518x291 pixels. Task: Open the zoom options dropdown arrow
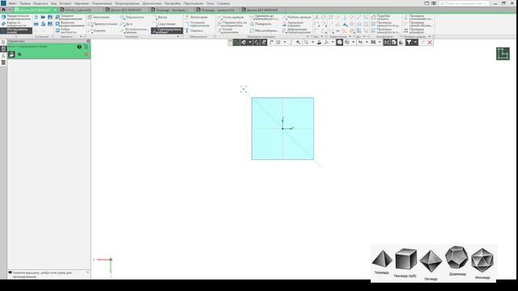point(313,42)
